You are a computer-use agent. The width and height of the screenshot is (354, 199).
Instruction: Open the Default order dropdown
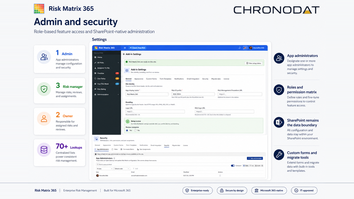click(x=122, y=169)
